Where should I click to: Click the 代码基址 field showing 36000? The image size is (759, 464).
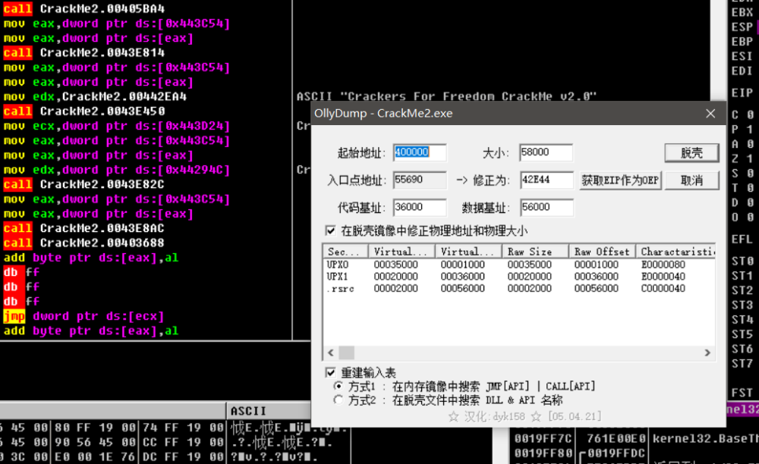point(419,208)
